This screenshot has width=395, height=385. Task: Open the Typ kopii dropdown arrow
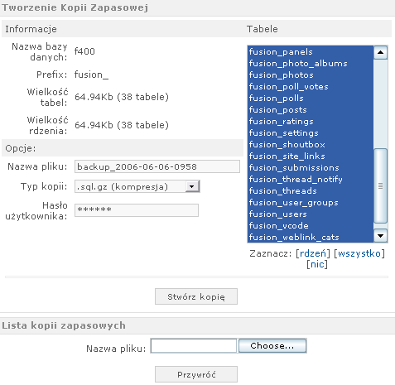click(x=192, y=186)
